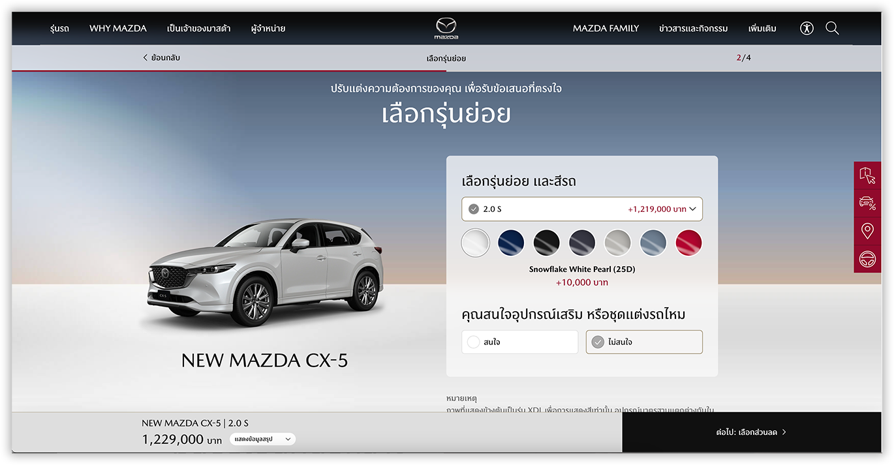Open the search magnifier icon
The width and height of the screenshot is (894, 465).
(x=832, y=28)
